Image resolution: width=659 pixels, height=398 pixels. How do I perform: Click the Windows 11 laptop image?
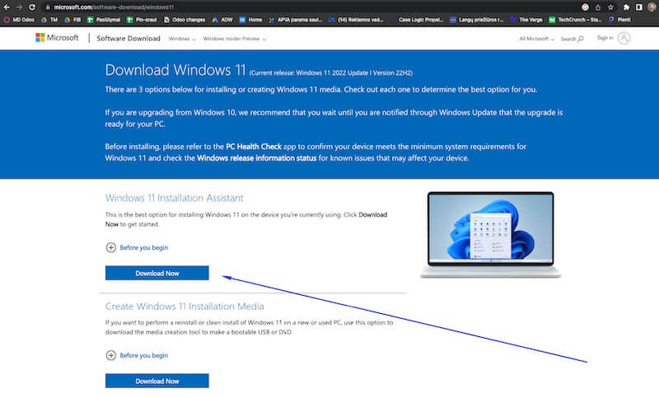[490, 235]
